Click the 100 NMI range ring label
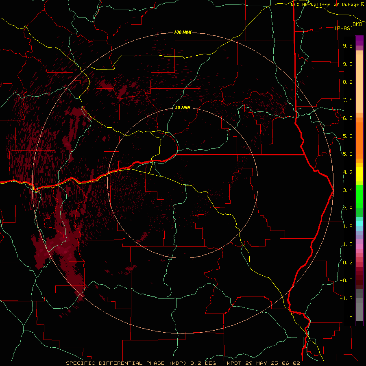This screenshot has height=366, width=366. 183,32
